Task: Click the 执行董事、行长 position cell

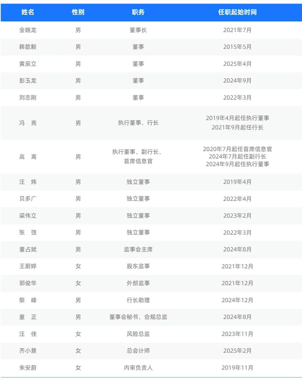Action: click(x=138, y=123)
